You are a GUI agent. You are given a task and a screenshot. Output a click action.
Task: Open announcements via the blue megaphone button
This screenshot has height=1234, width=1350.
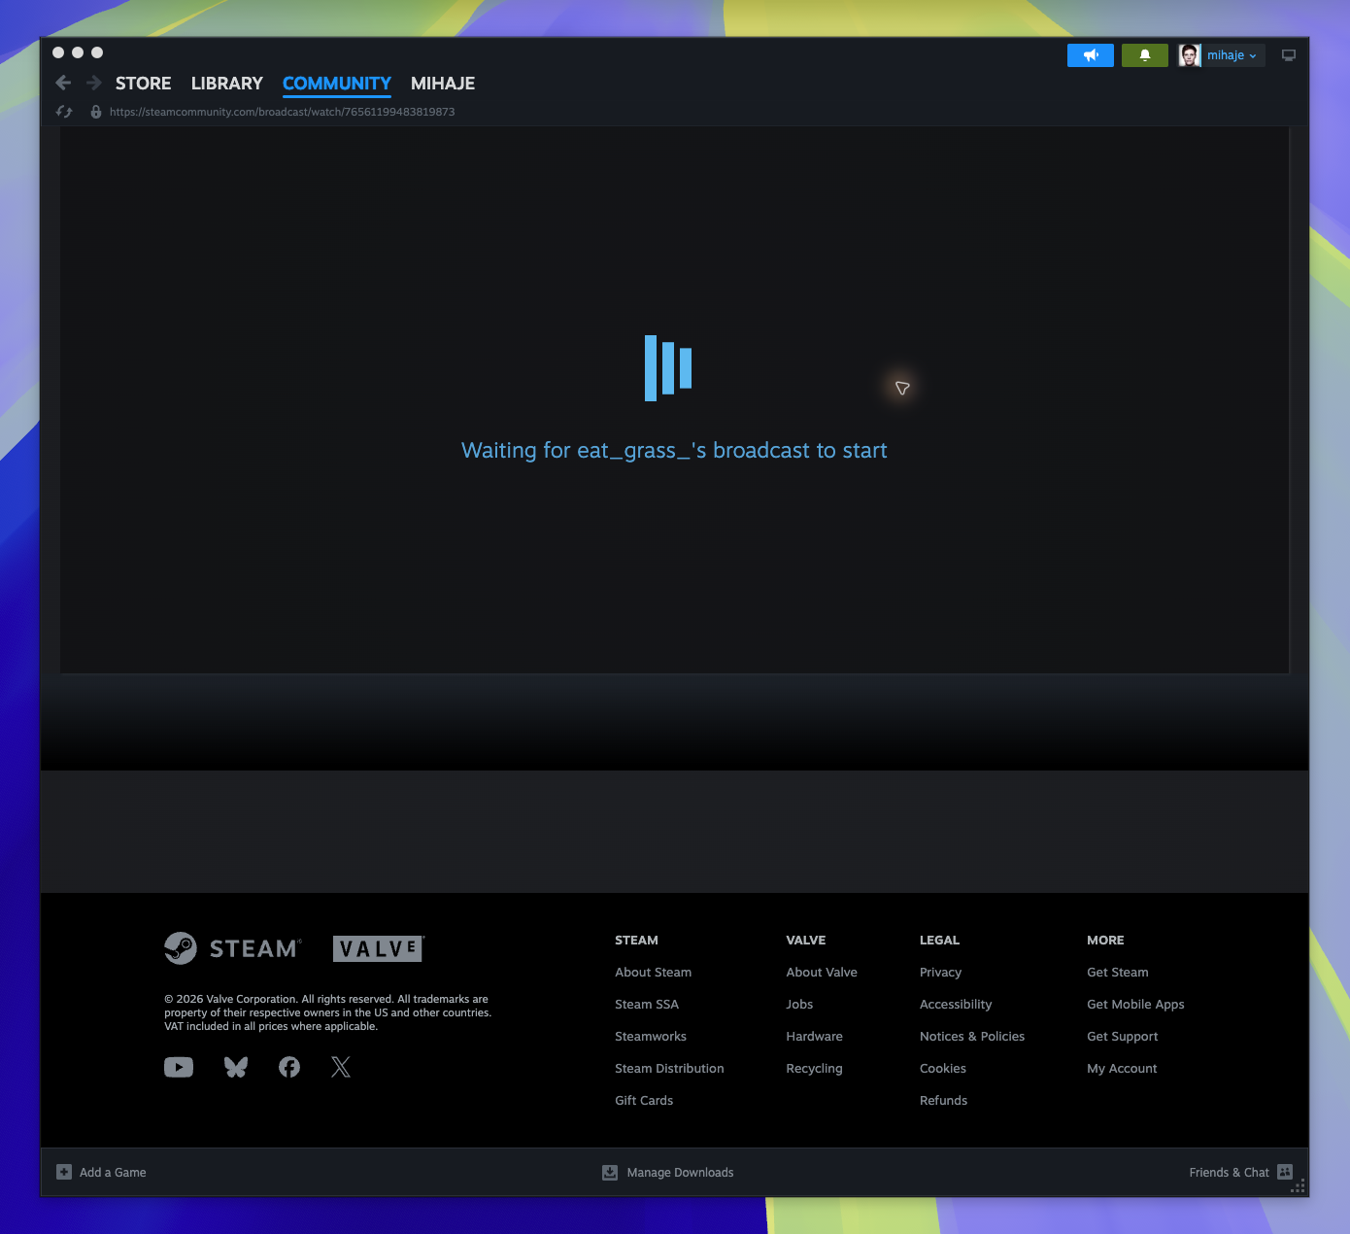[1091, 55]
